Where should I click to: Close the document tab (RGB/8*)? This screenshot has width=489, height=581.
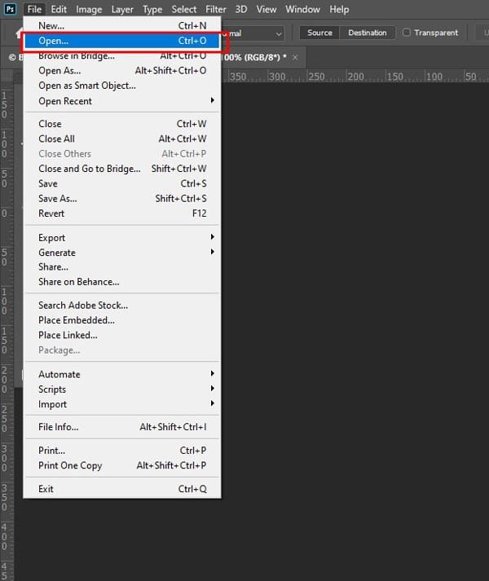(x=295, y=57)
